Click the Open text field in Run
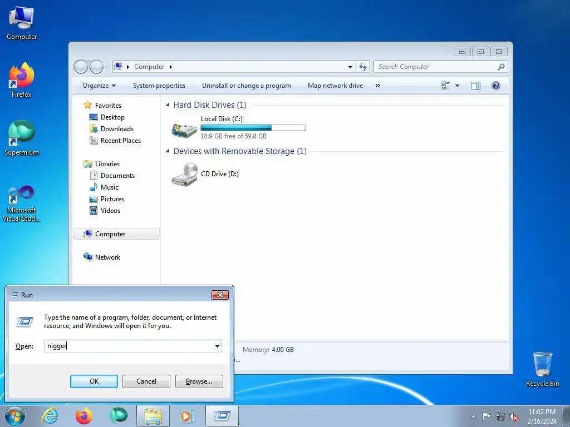The height and width of the screenshot is (427, 570). [129, 346]
